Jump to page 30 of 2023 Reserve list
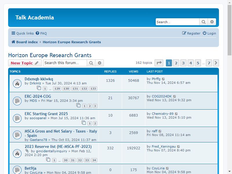The height and width of the screenshot is (174, 232). (66, 160)
